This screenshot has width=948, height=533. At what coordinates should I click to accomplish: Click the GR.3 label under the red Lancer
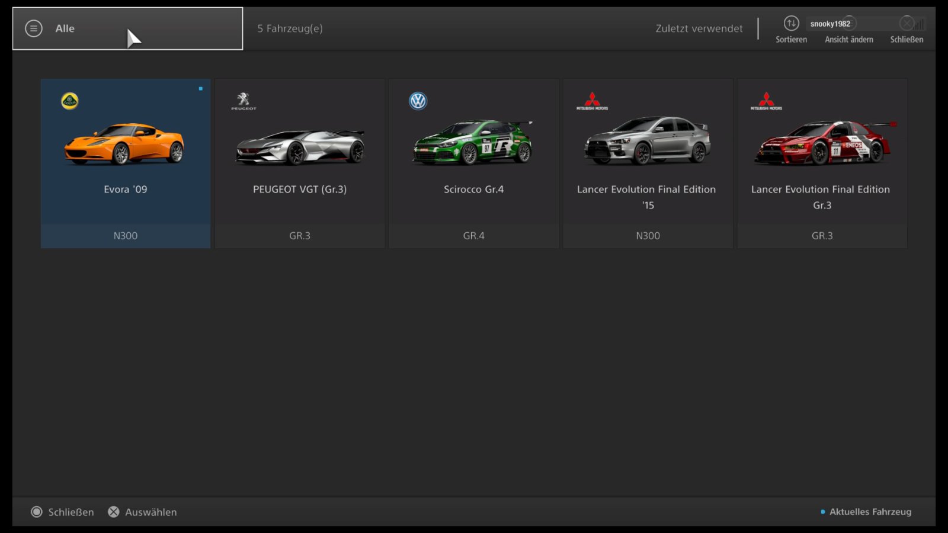click(822, 236)
